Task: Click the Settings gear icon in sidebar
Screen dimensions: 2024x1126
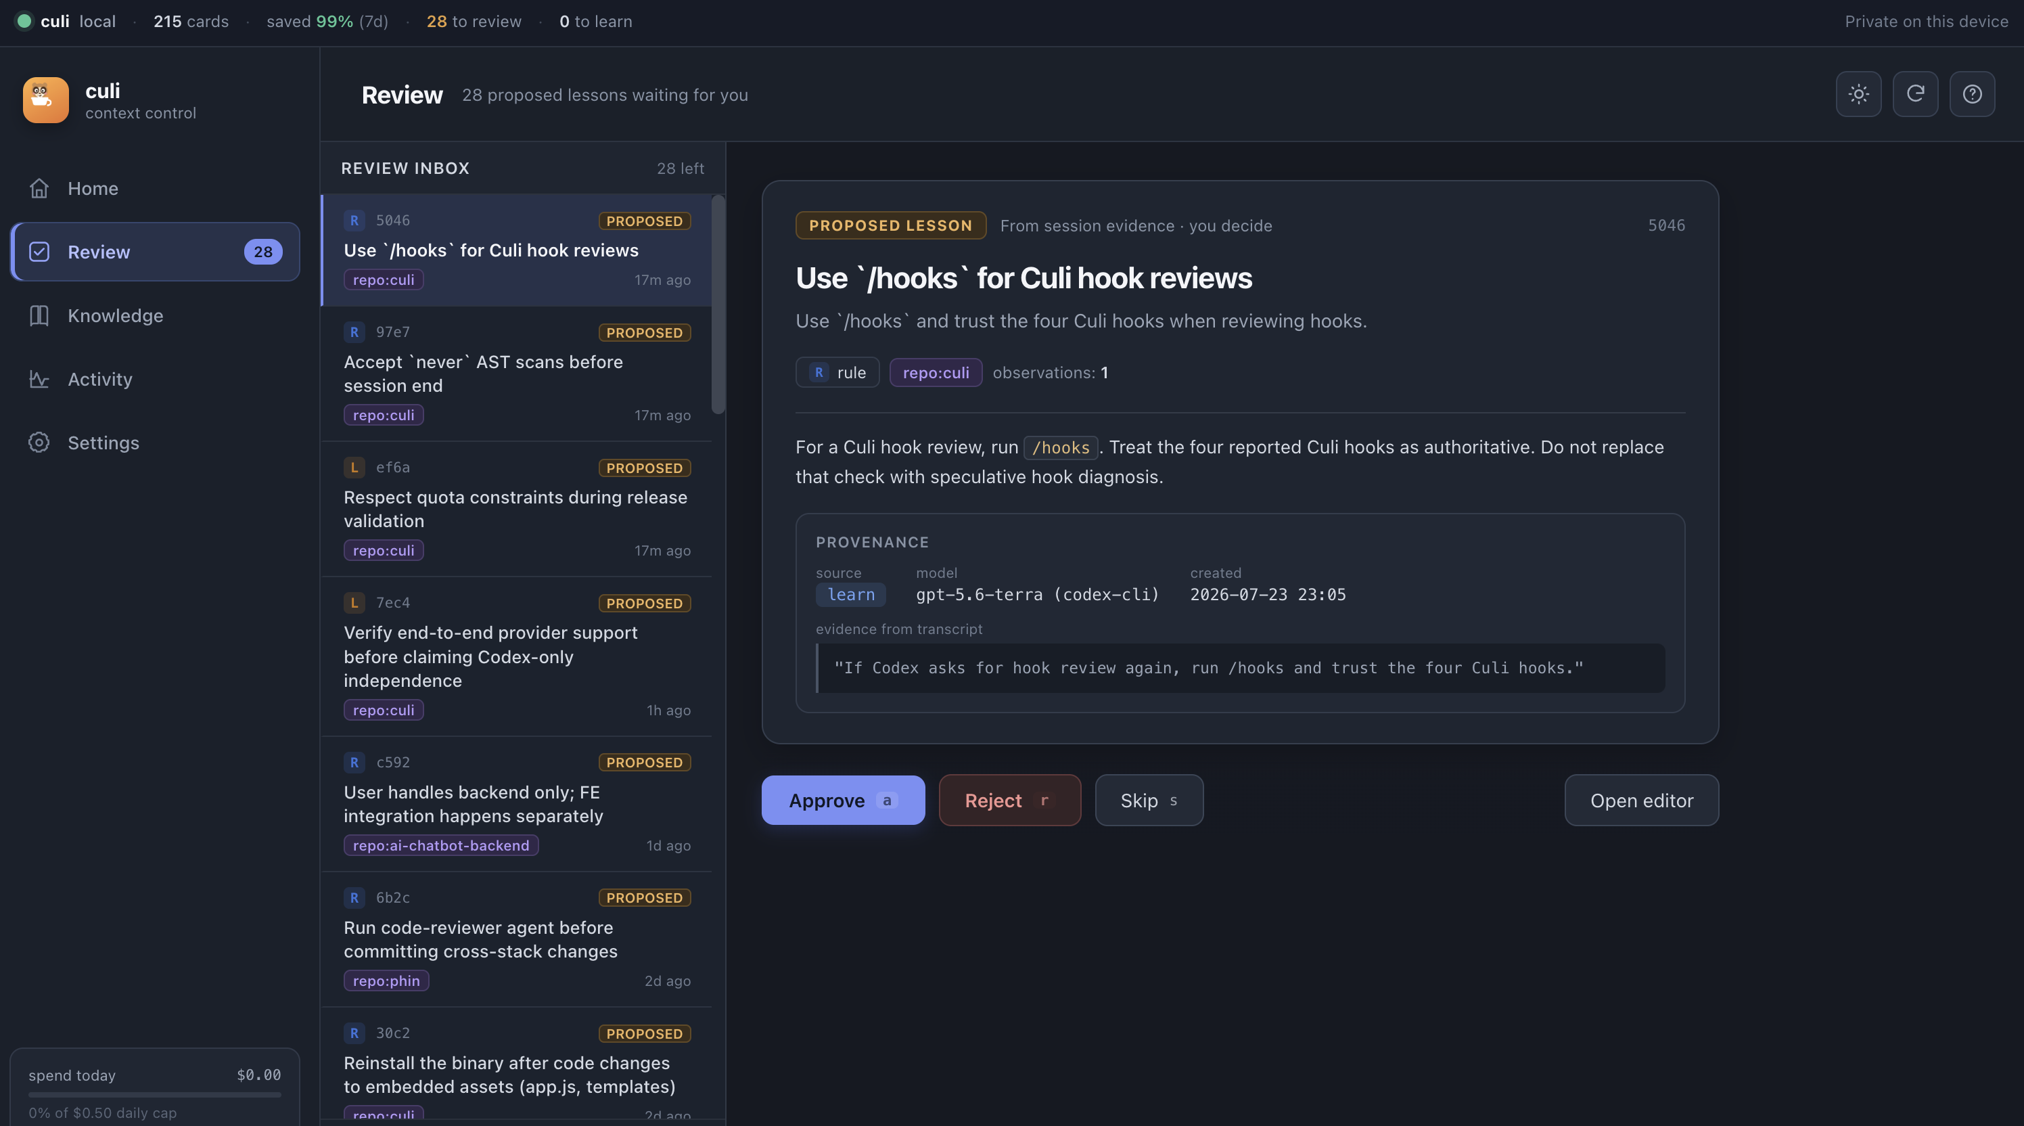Action: click(x=39, y=443)
